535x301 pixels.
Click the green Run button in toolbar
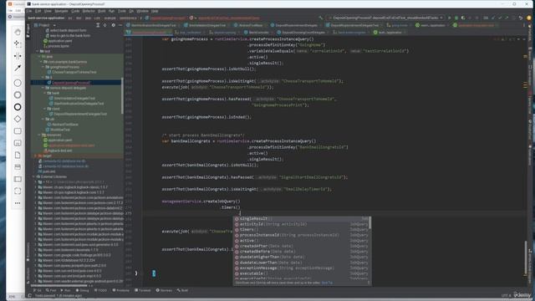click(x=449, y=18)
